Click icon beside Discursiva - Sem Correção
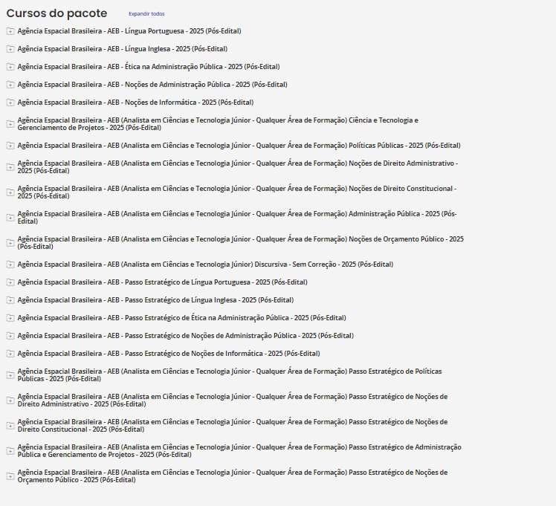Image resolution: width=556 pixels, height=506 pixels. click(x=10, y=265)
